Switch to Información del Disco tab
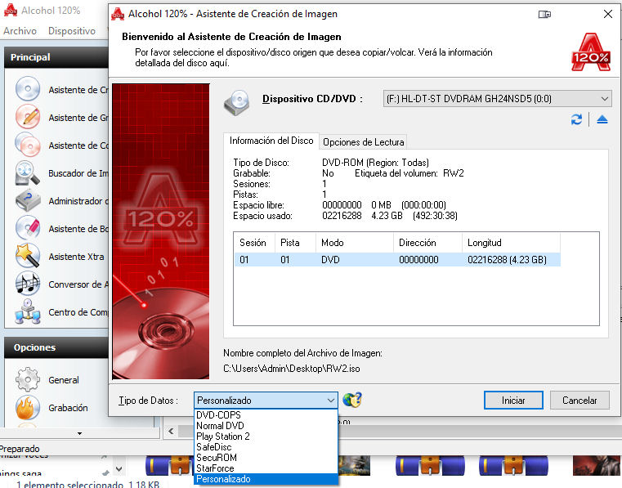The height and width of the screenshot is (488, 622). tap(271, 141)
